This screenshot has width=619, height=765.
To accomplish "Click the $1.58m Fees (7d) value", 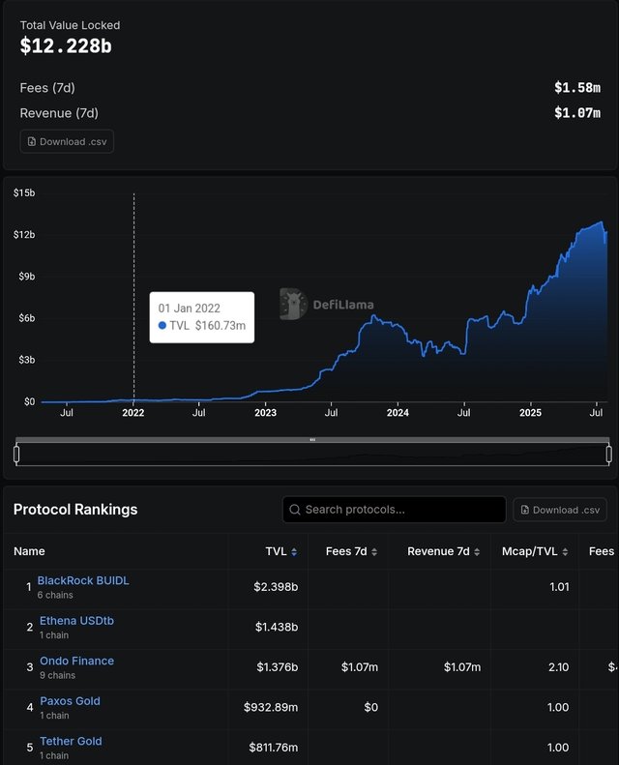I will pos(577,88).
